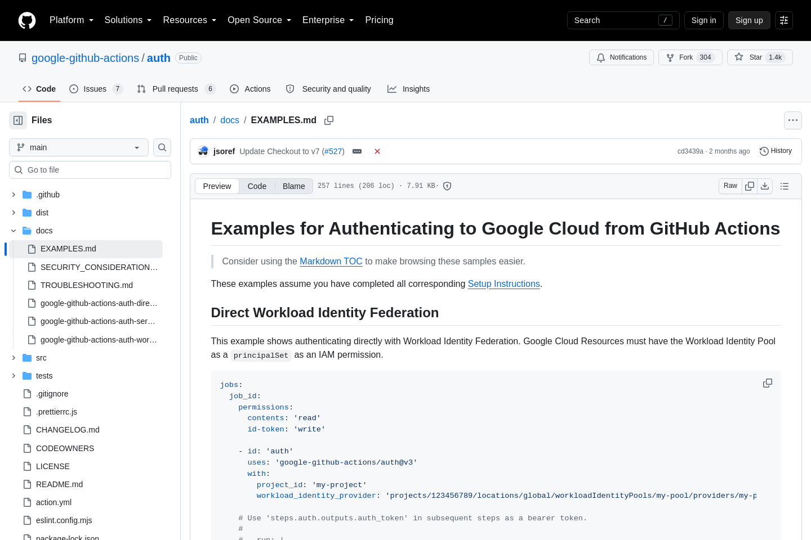
Task: Open the document outline
Action: pos(785,186)
